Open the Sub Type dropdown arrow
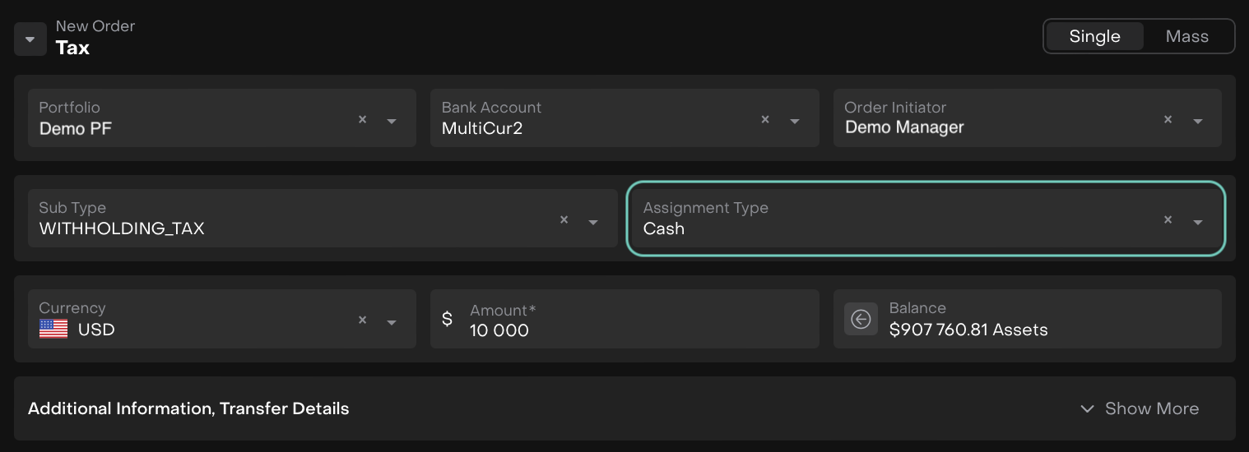The image size is (1249, 452). (593, 222)
